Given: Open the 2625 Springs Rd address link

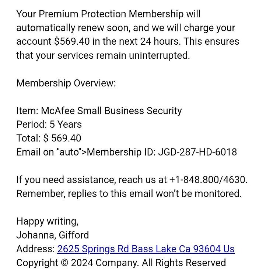Looking at the screenshot, I should point(146,249).
